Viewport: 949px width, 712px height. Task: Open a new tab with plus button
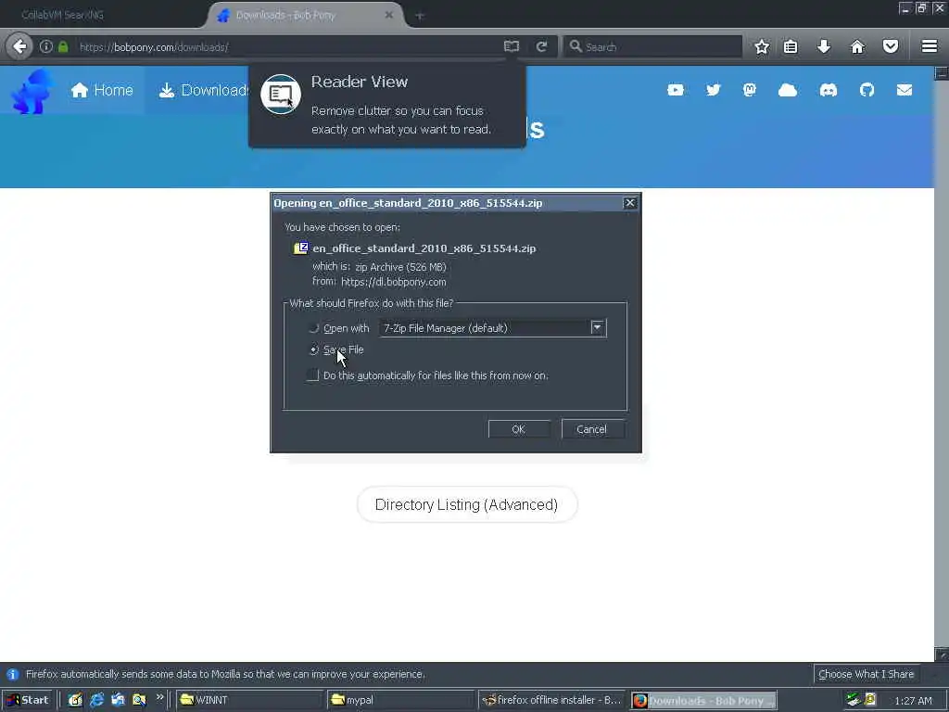click(x=420, y=16)
